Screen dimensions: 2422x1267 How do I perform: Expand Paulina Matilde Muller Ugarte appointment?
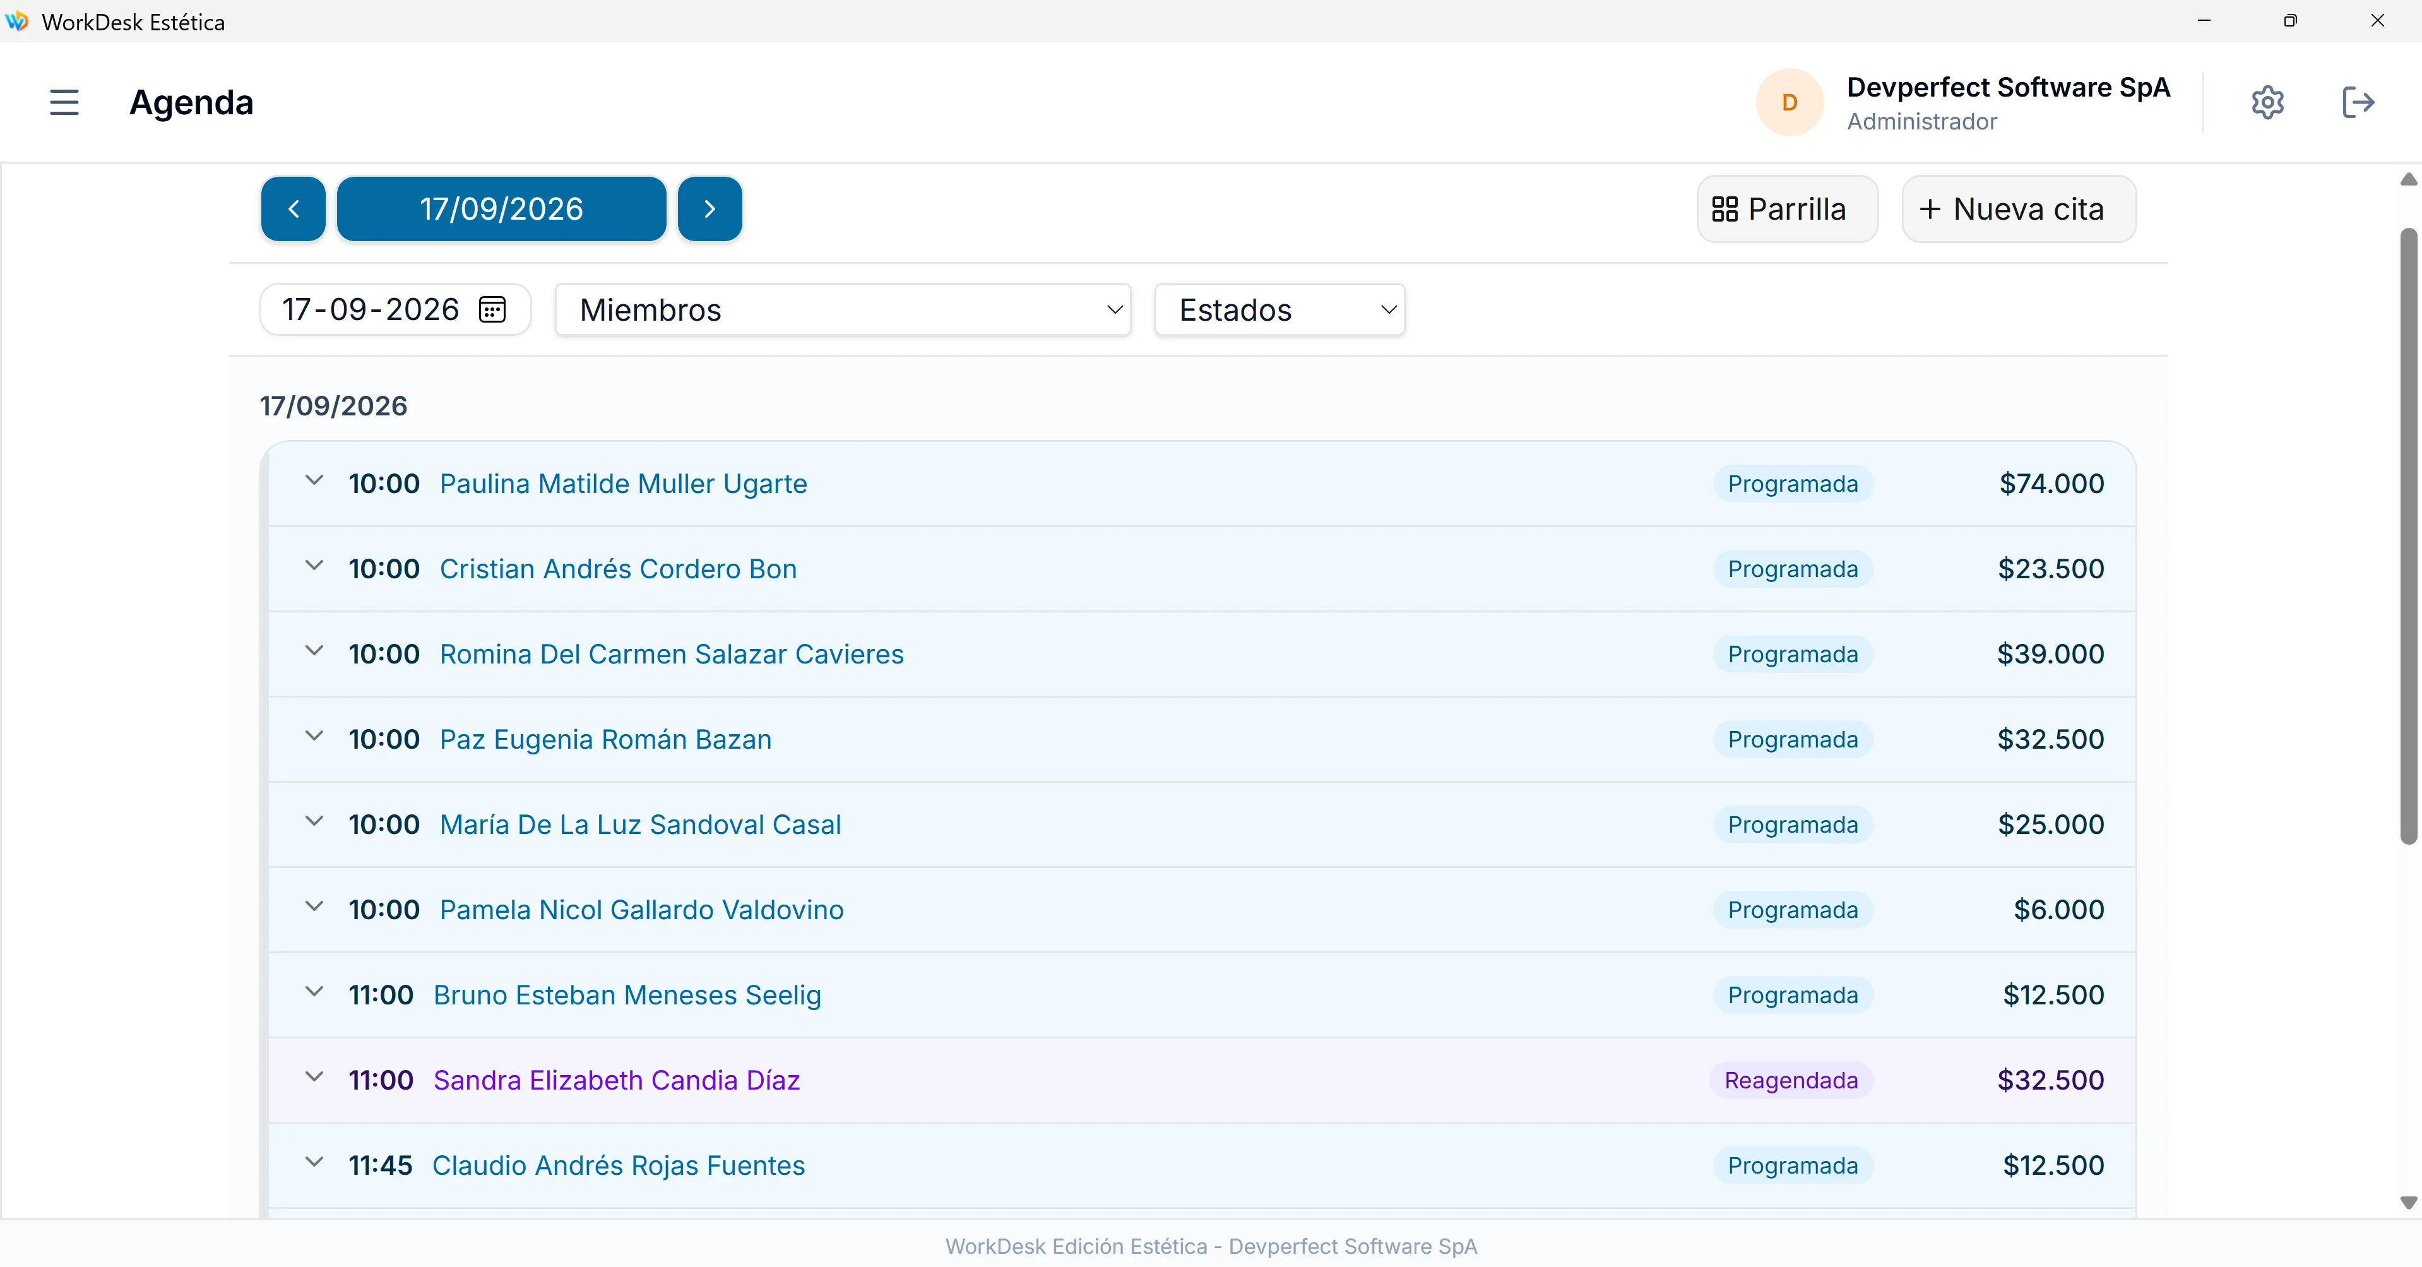coord(314,480)
